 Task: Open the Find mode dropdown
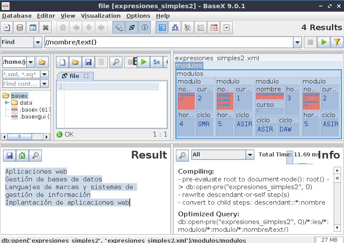(38, 42)
